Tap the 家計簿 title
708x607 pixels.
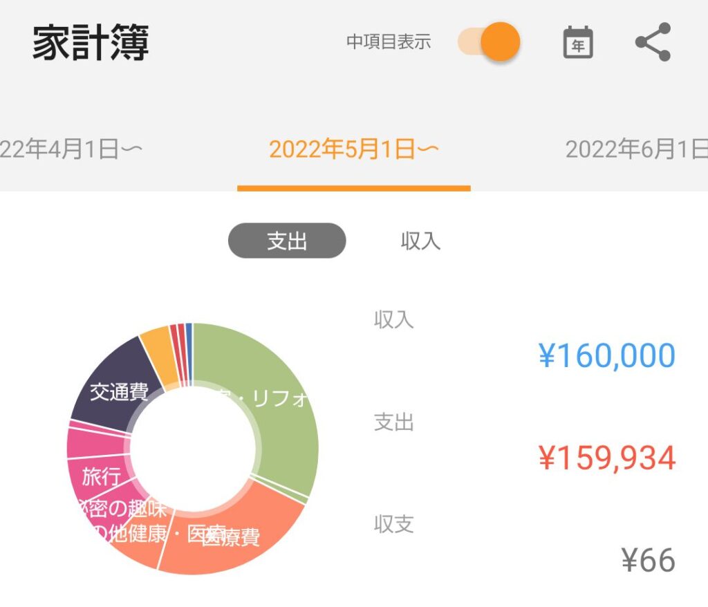click(91, 42)
